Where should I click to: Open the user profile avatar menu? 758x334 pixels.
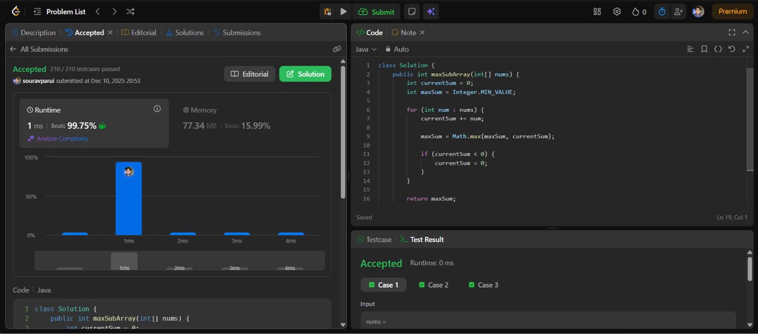(x=698, y=11)
